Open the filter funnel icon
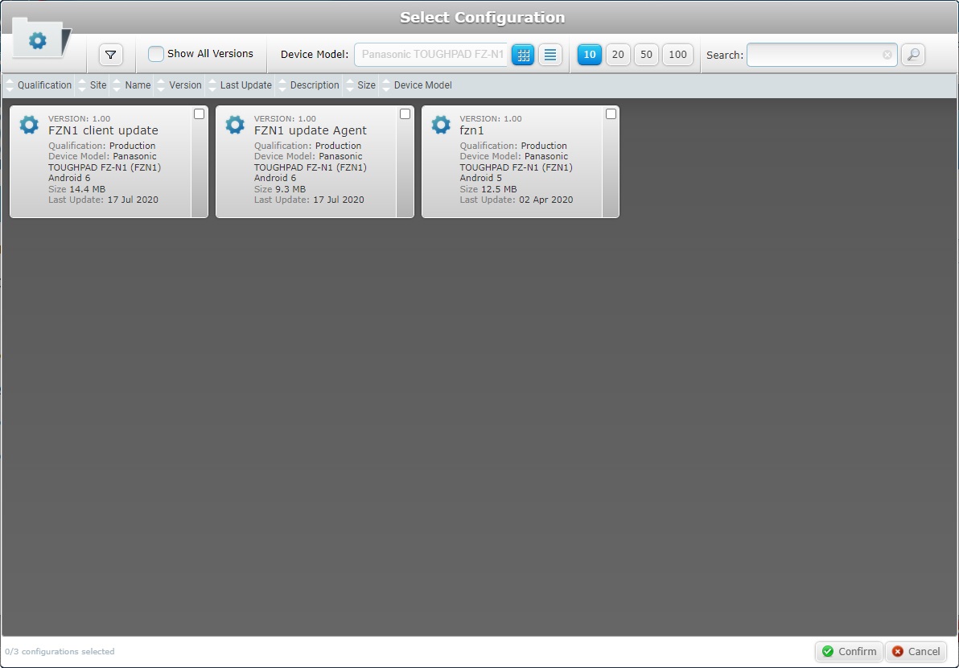 click(x=111, y=55)
